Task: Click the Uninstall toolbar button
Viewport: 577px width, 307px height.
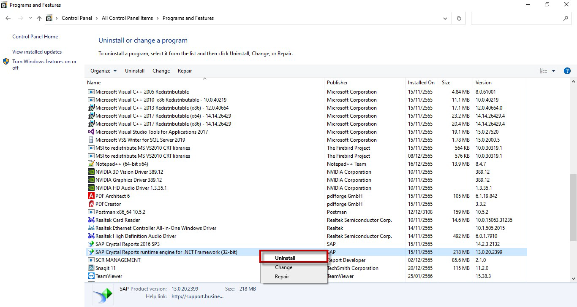Action: point(135,71)
